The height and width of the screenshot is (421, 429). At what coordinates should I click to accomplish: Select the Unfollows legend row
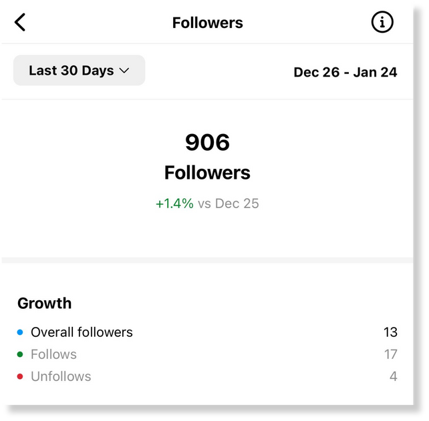click(207, 376)
